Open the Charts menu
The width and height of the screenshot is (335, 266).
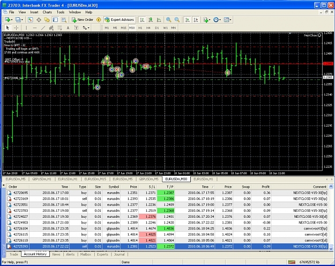tap(47, 12)
